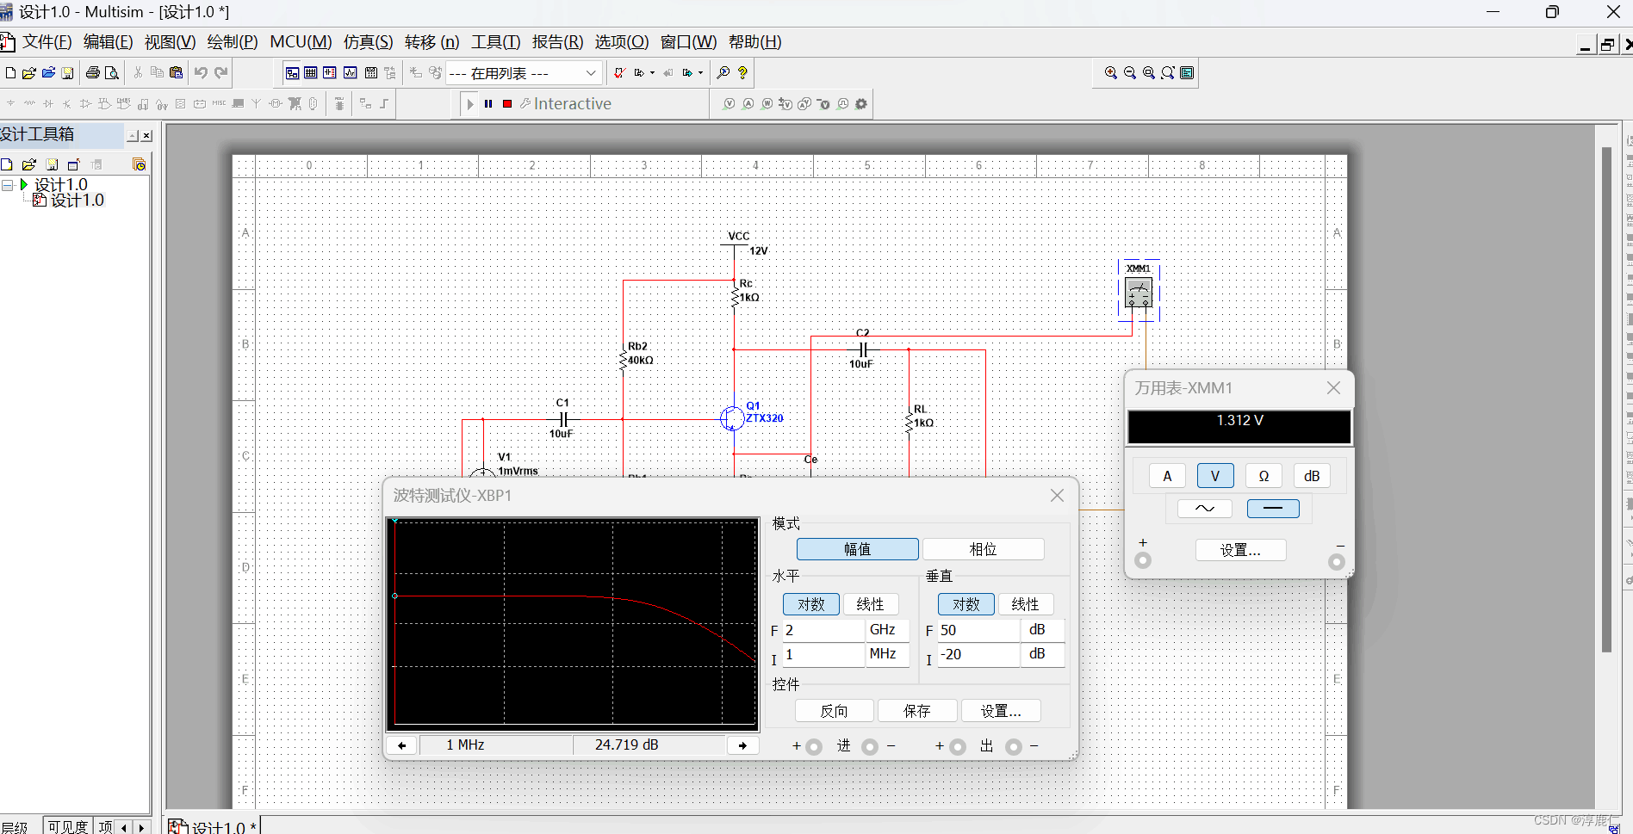Viewport: 1633px width, 834px height.
Task: Switch multimeter XMM1 to AC mode
Action: [x=1203, y=508]
